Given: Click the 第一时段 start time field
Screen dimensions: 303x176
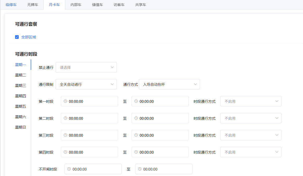Looking at the screenshot, I should click(89, 101).
